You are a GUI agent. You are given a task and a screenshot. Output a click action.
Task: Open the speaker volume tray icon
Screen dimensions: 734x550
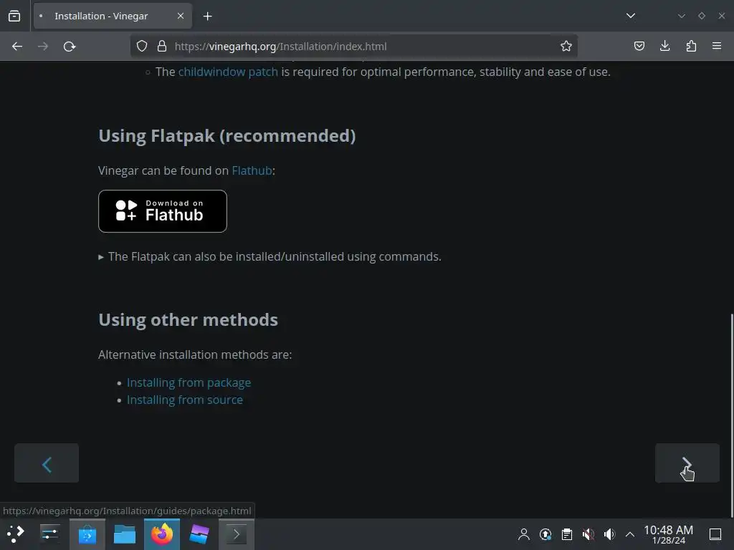(609, 534)
